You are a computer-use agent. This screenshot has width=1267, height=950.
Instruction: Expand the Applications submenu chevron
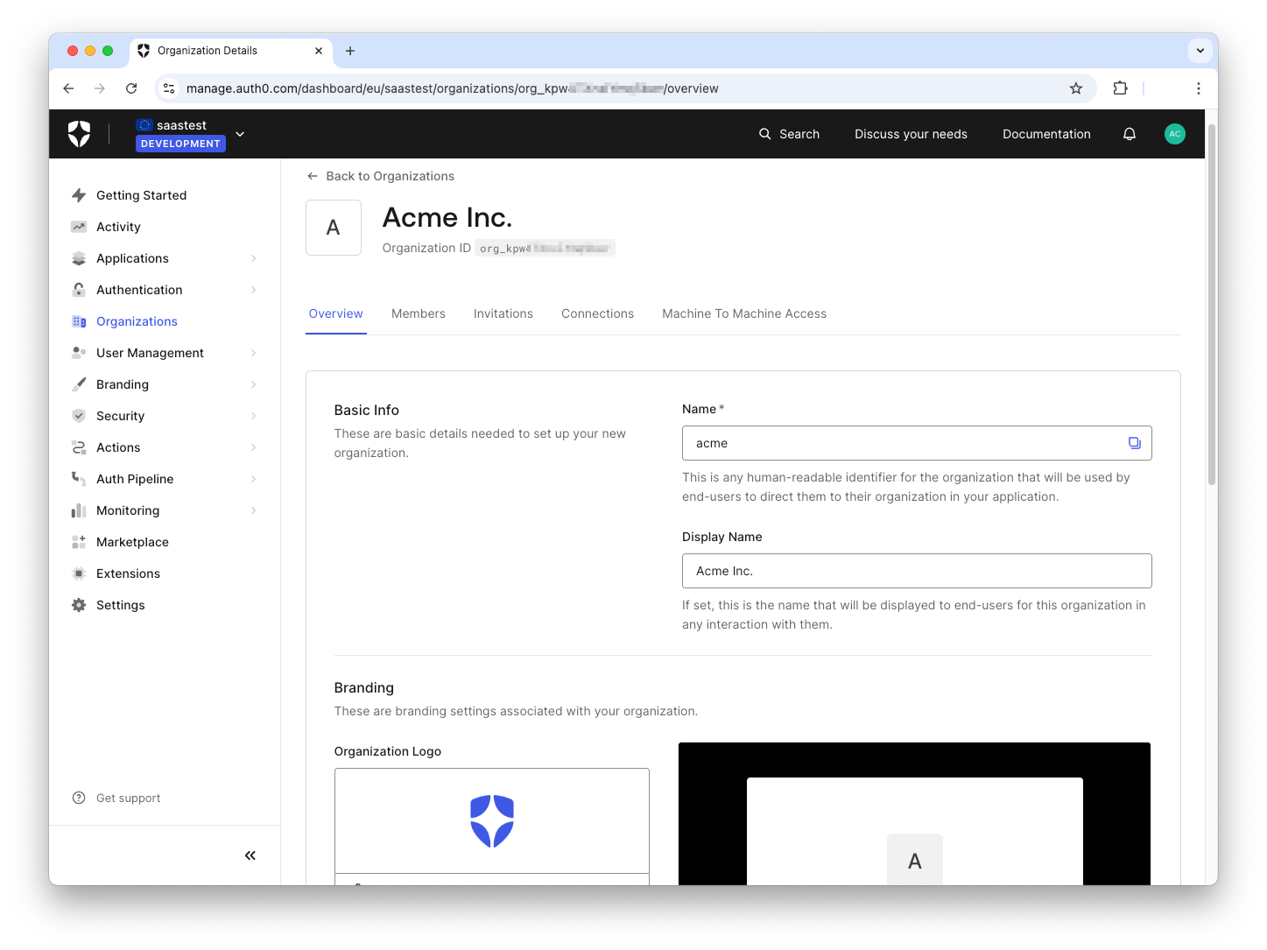(254, 258)
